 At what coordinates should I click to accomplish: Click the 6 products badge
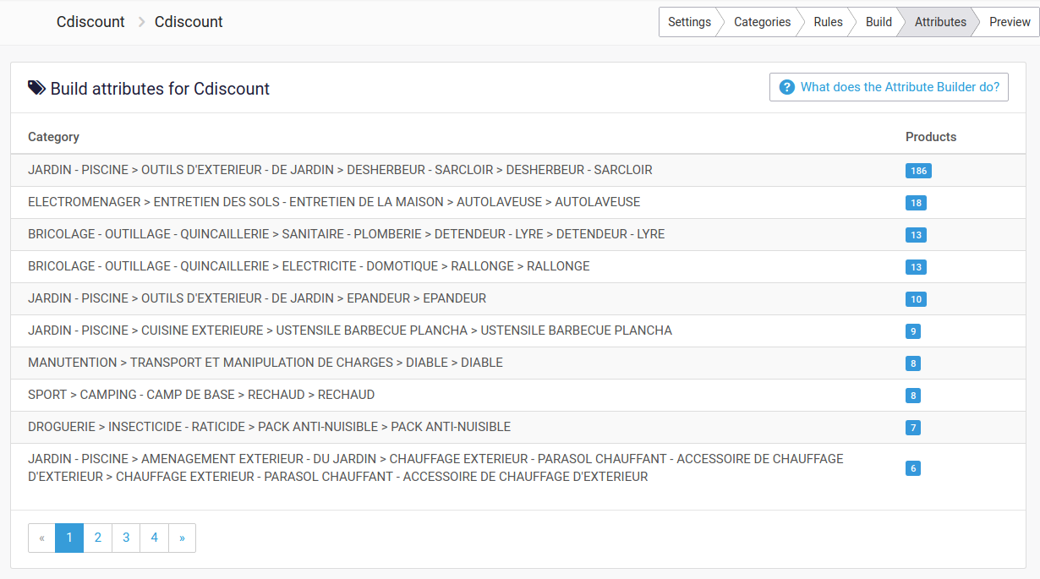[913, 468]
